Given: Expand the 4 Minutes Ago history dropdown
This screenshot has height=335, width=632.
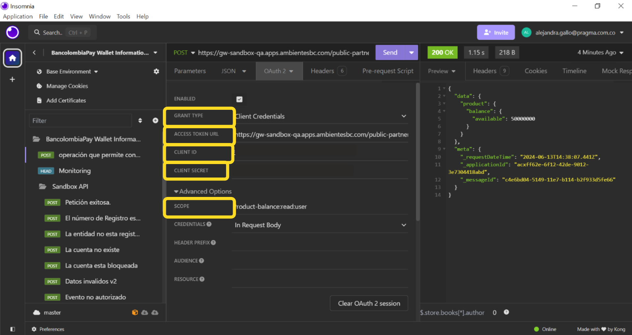Looking at the screenshot, I should pyautogui.click(x=600, y=53).
